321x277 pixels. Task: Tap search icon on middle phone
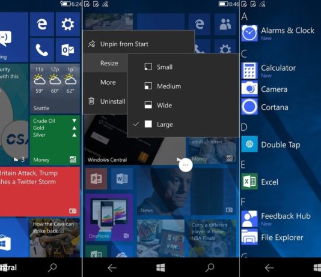click(x=210, y=267)
